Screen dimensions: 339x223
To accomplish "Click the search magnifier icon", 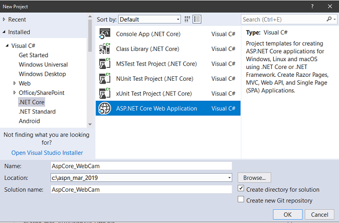I will click(x=329, y=19).
